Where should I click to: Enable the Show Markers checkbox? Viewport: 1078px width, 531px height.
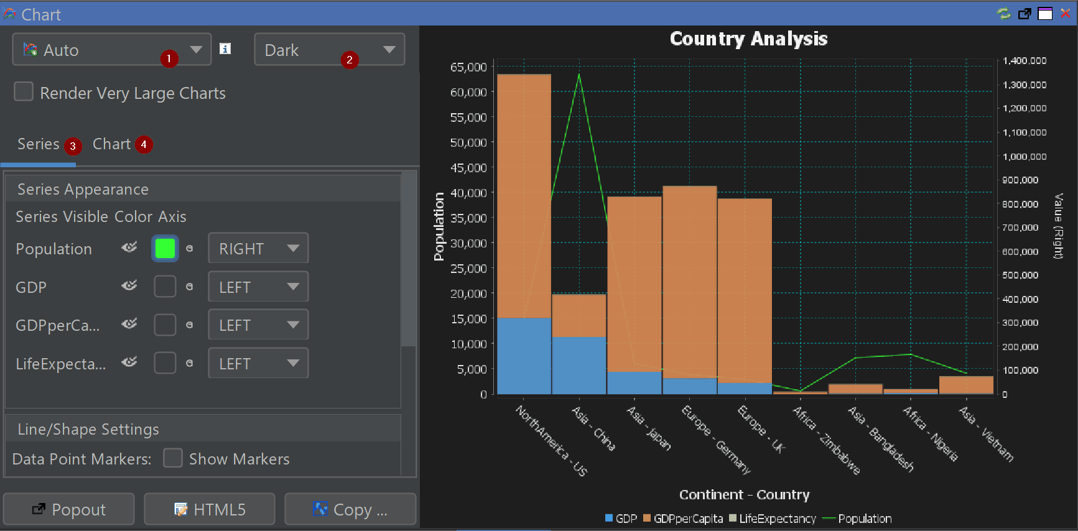pos(172,458)
